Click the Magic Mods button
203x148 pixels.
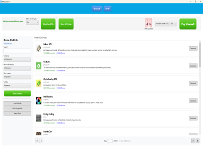click(x=17, y=113)
